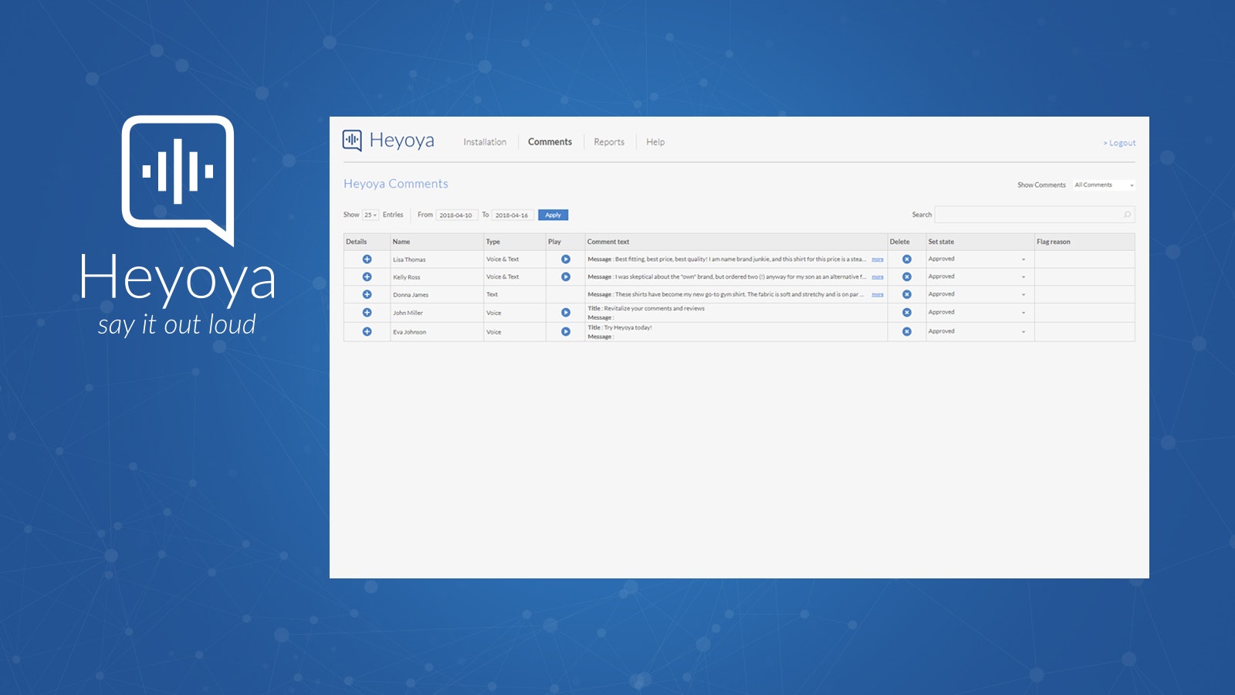Select the name Lisa Thomas
The image size is (1235, 695).
(409, 259)
